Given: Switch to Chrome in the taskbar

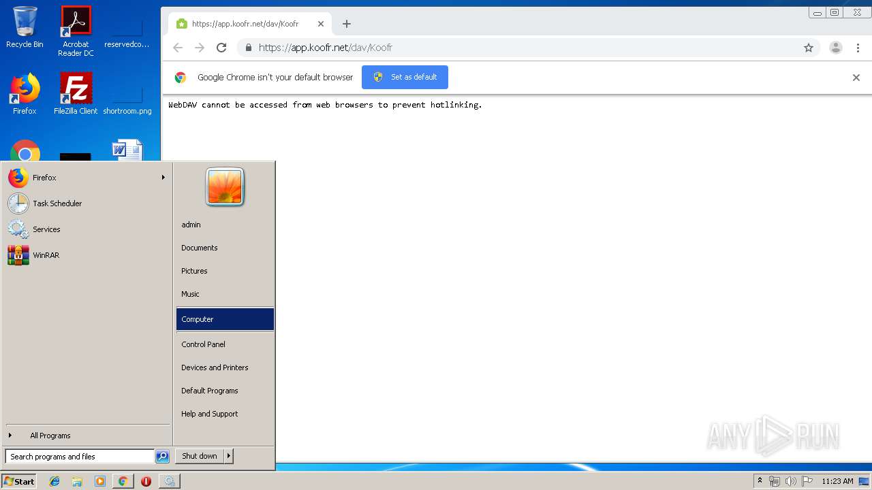Looking at the screenshot, I should (123, 481).
